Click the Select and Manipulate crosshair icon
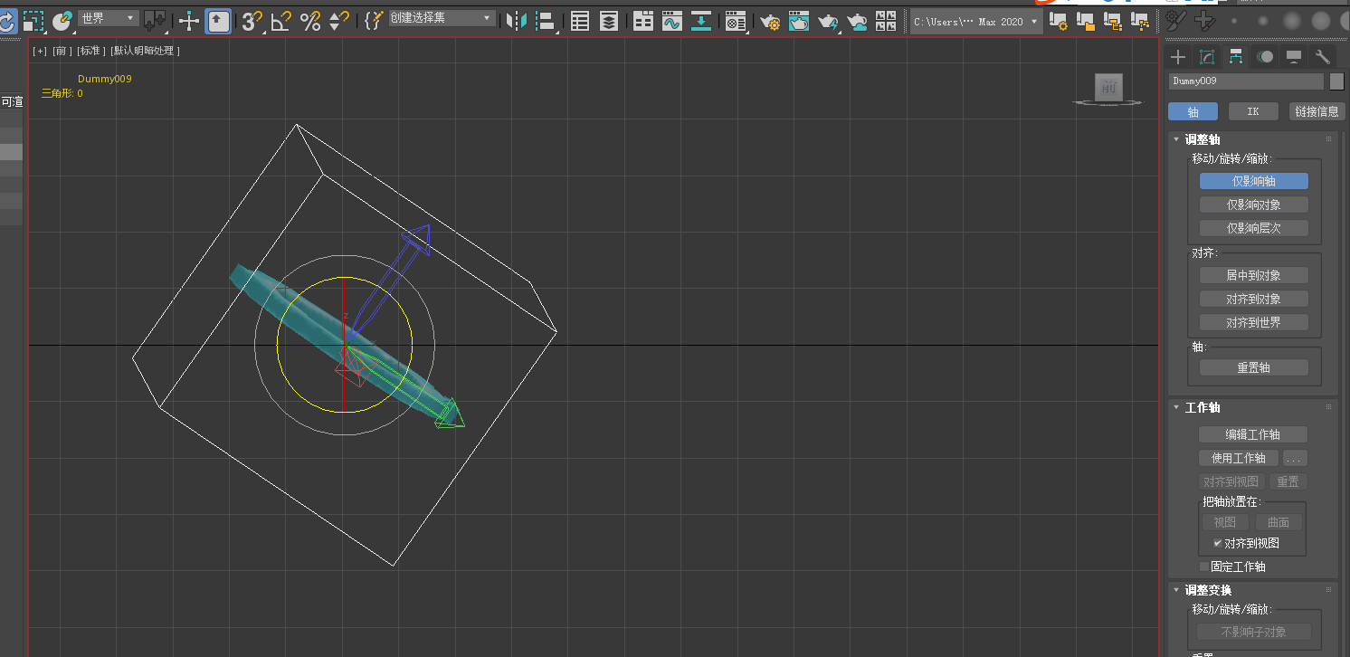 pos(189,22)
